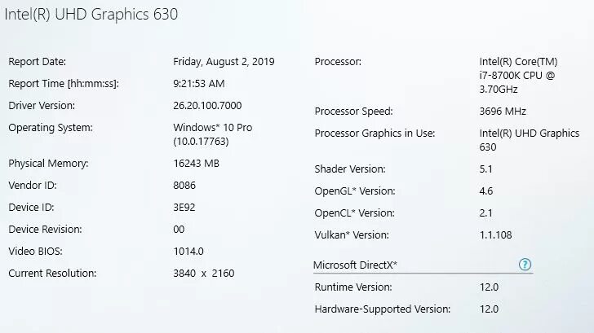Select the physical memory value 16243 MB

point(197,163)
